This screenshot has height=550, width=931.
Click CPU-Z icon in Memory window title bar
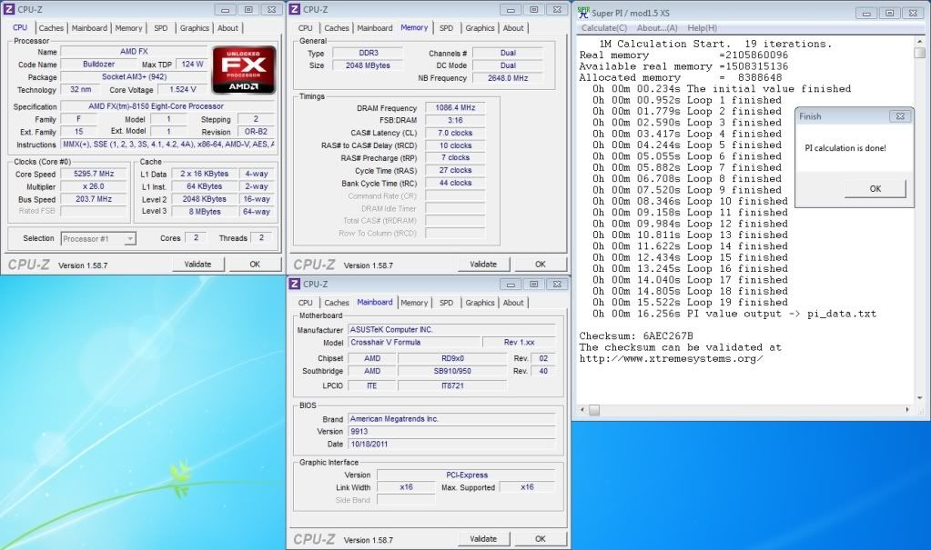point(295,9)
